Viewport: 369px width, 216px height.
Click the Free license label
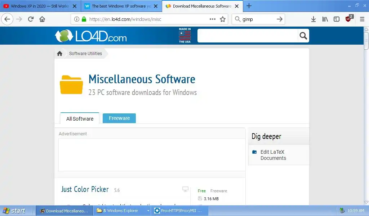(202, 191)
